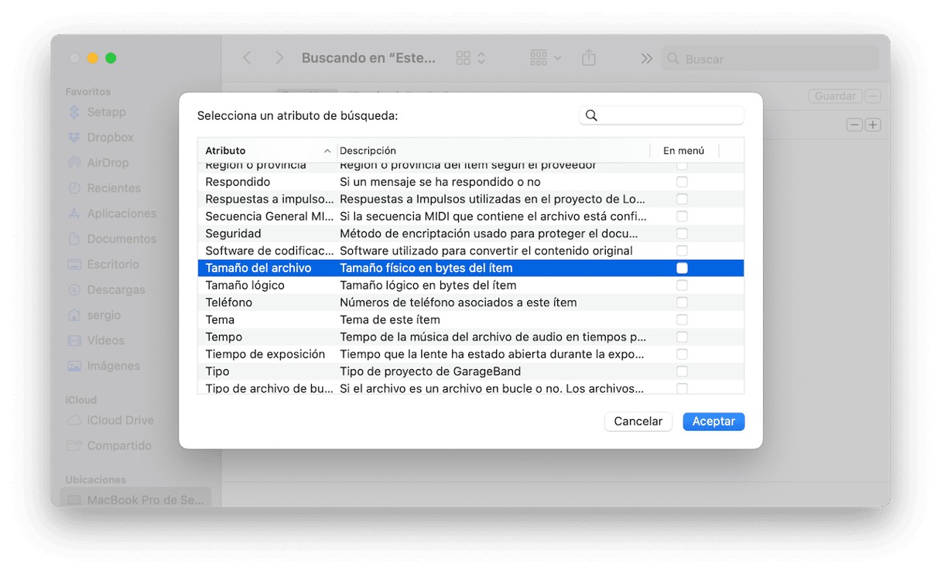Click the Dropbox icon in sidebar
This screenshot has height=574, width=941.
(74, 138)
